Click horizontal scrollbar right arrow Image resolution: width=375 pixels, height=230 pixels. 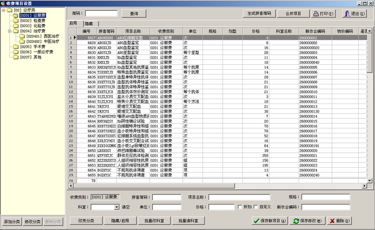[x=365, y=185]
